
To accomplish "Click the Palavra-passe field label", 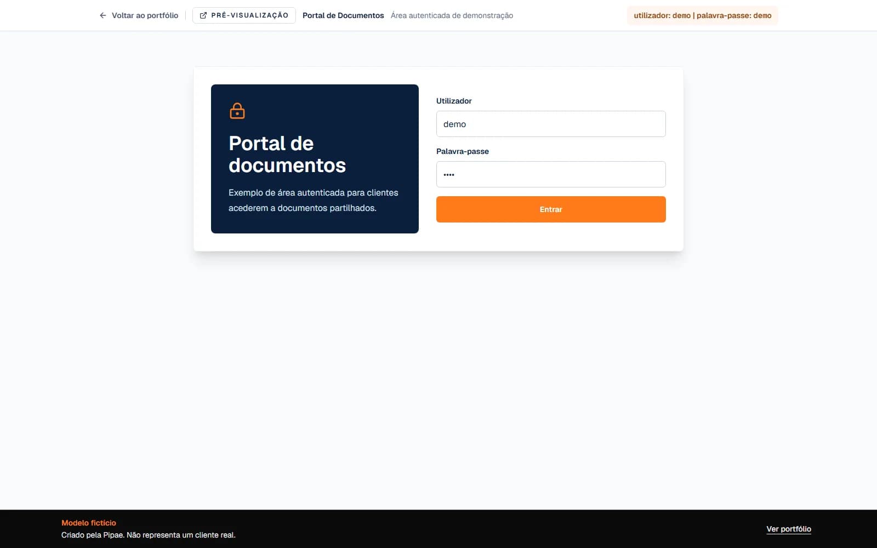I will point(463,151).
